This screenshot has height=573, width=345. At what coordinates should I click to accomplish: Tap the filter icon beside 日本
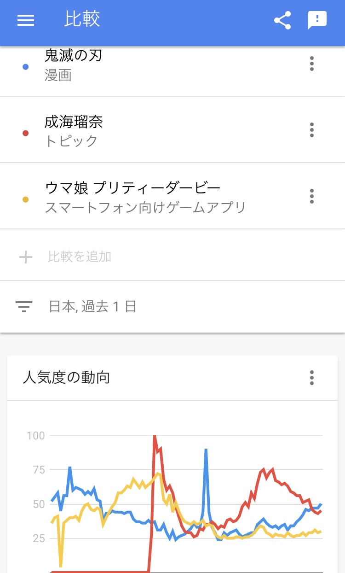pyautogui.click(x=24, y=306)
